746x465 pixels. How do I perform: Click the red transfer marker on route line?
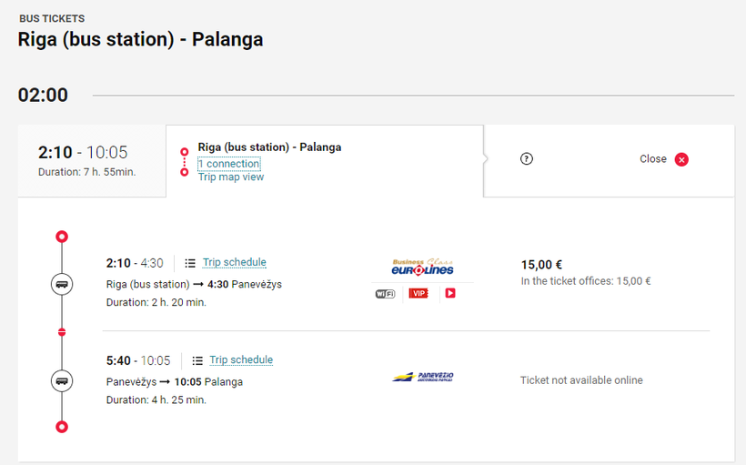[x=62, y=332]
